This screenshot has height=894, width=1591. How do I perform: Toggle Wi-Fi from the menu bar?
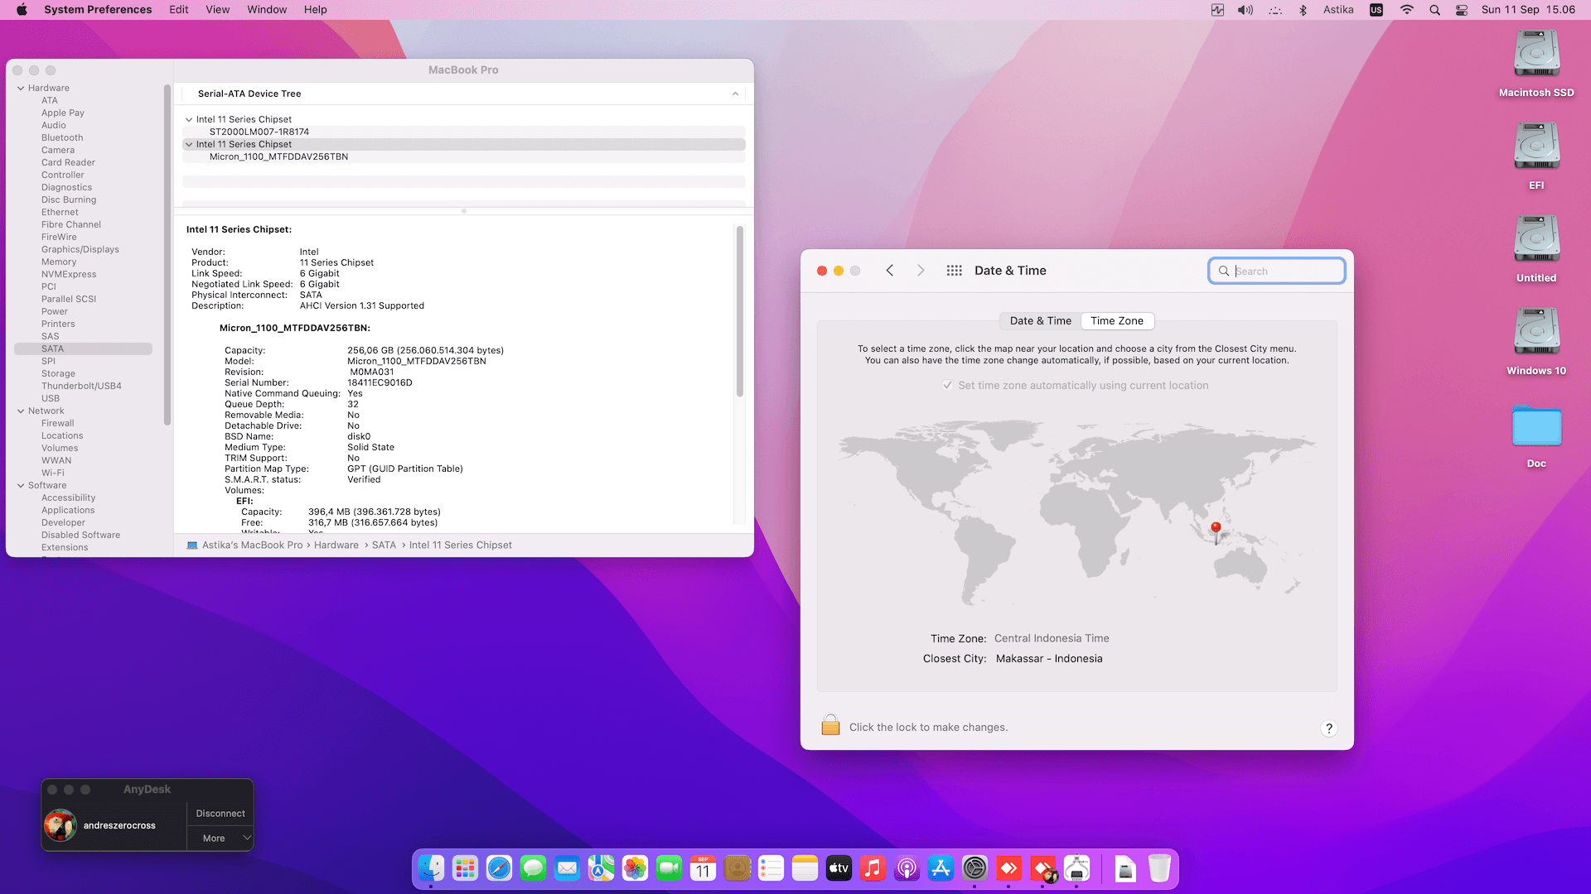click(1407, 10)
